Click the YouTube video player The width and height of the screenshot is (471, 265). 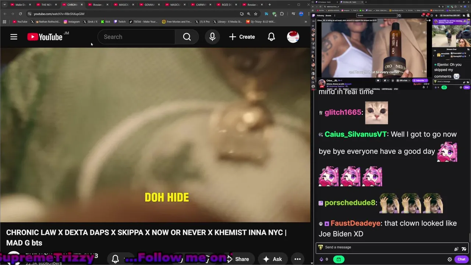point(155,135)
